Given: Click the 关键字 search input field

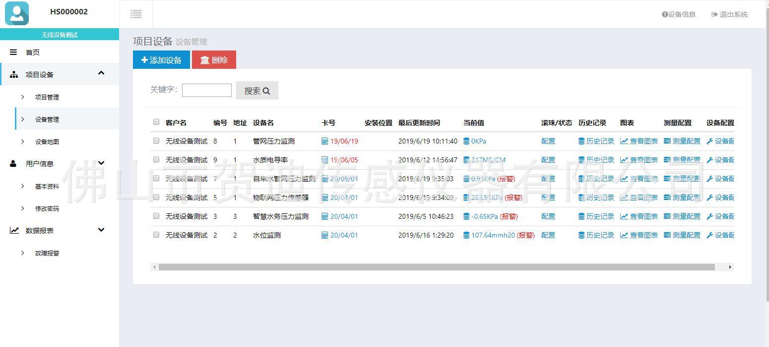Looking at the screenshot, I should click(206, 90).
